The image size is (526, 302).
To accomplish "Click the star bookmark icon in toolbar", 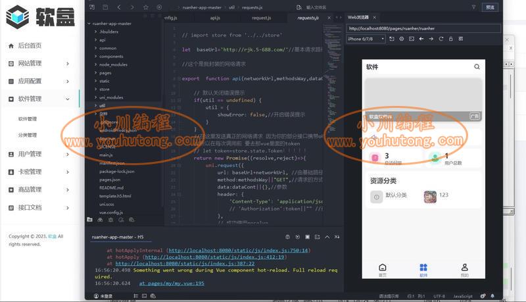I will coord(145,7).
